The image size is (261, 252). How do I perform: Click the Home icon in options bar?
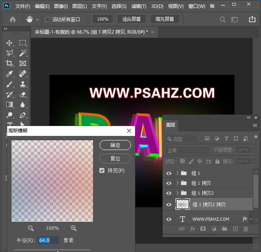click(x=13, y=19)
